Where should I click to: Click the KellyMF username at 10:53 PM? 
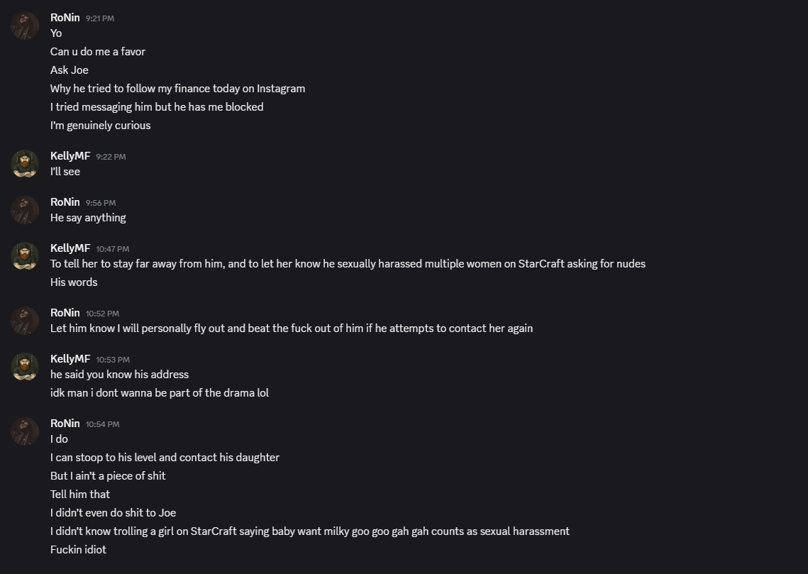[70, 359]
